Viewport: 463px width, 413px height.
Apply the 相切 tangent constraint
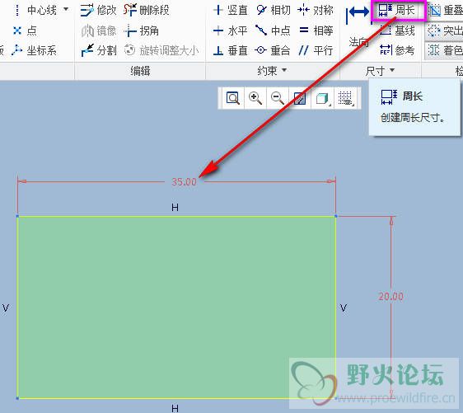(274, 11)
